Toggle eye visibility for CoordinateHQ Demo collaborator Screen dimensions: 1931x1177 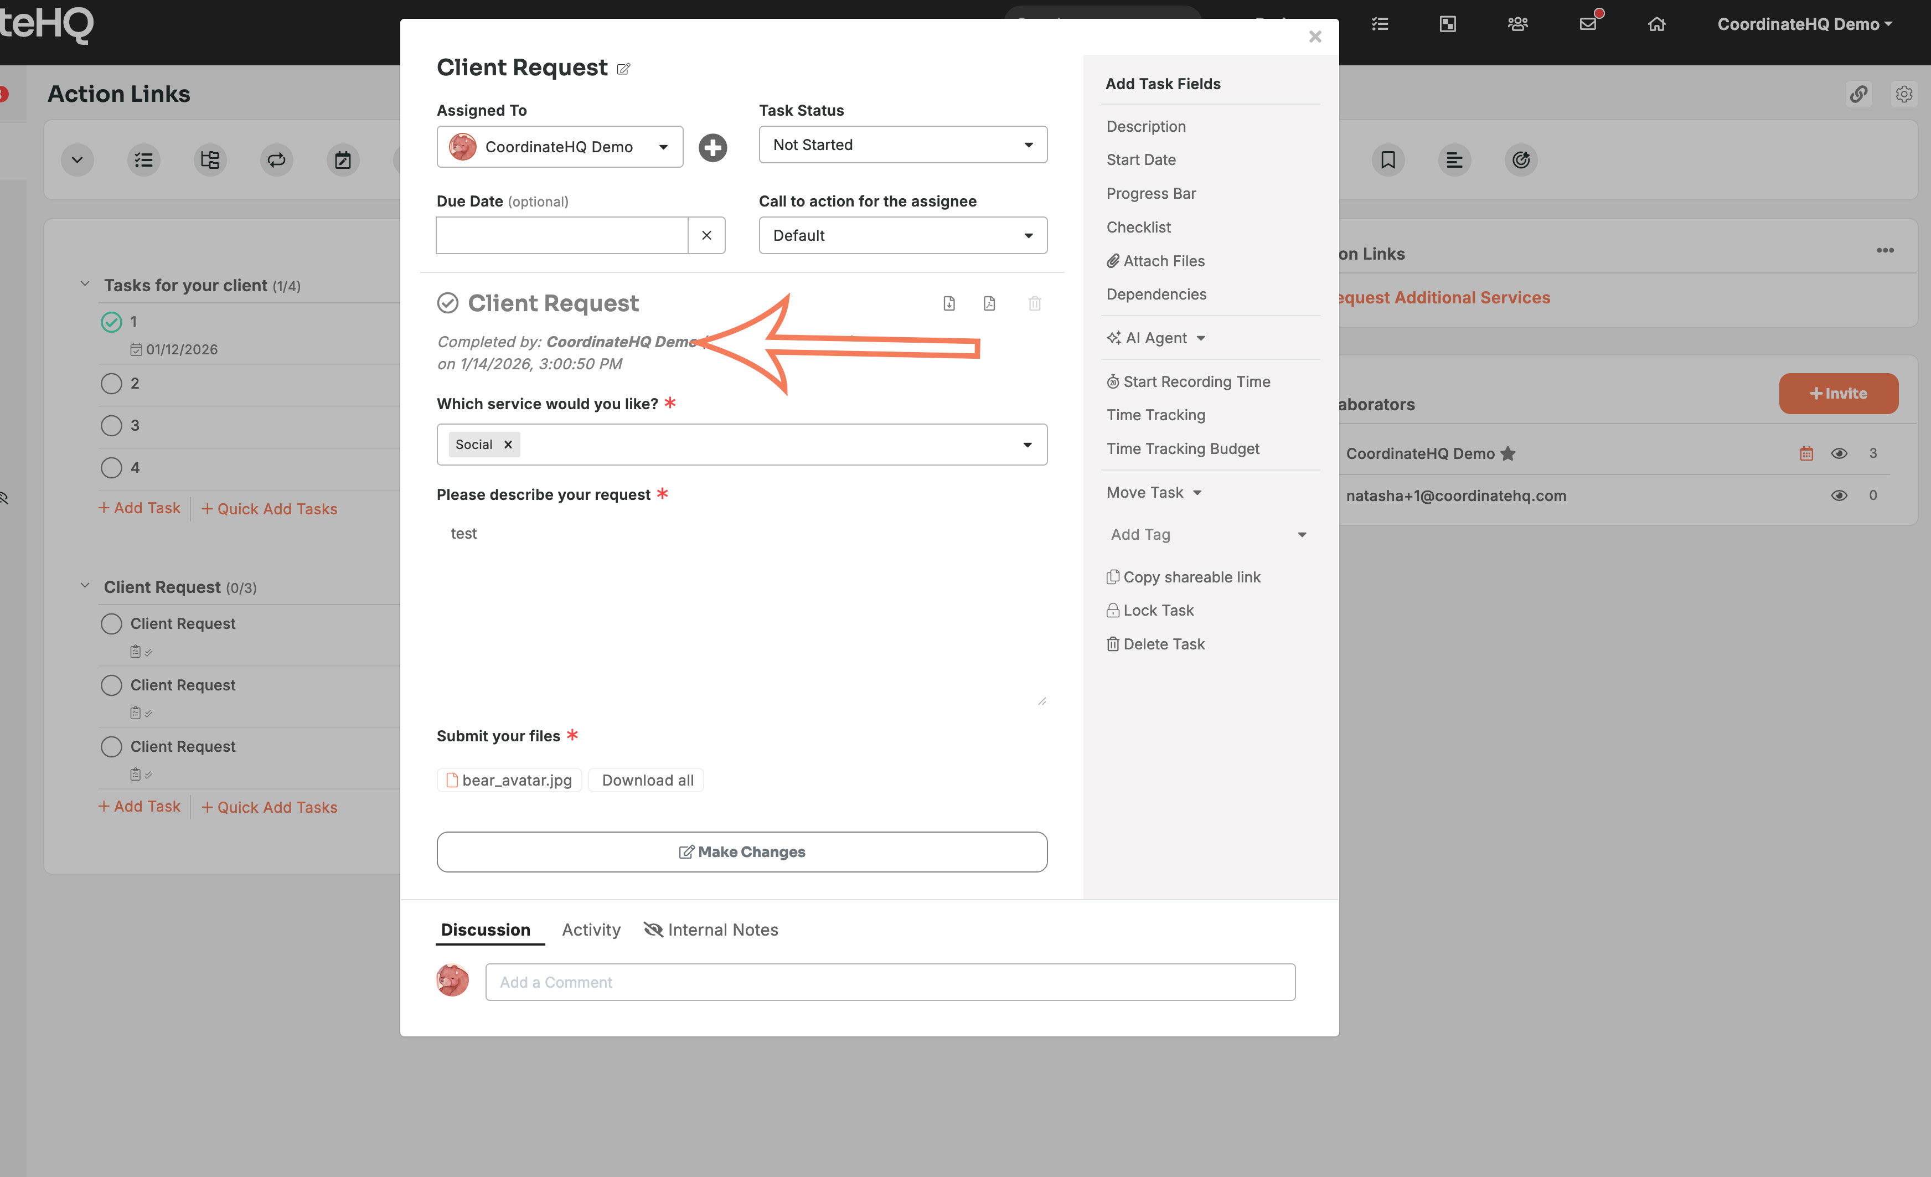click(x=1839, y=453)
